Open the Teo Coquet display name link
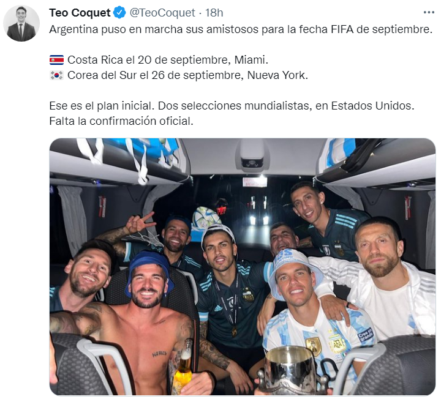441x399 pixels. (x=80, y=13)
